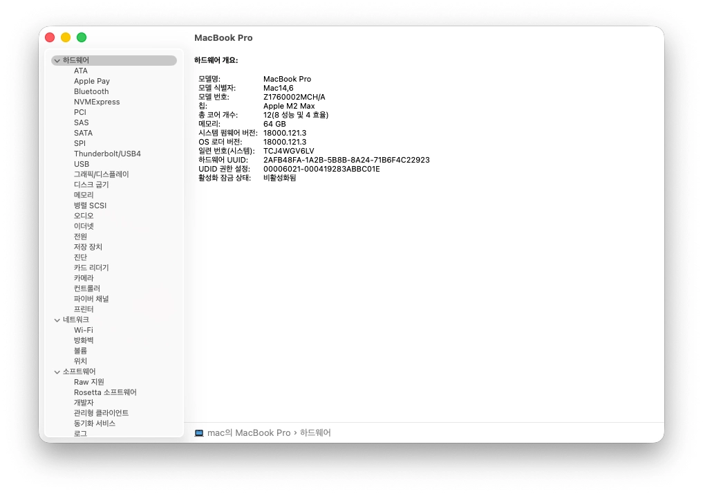This screenshot has height=494, width=703.
Task: Open the 전원 entry
Action: coord(80,237)
